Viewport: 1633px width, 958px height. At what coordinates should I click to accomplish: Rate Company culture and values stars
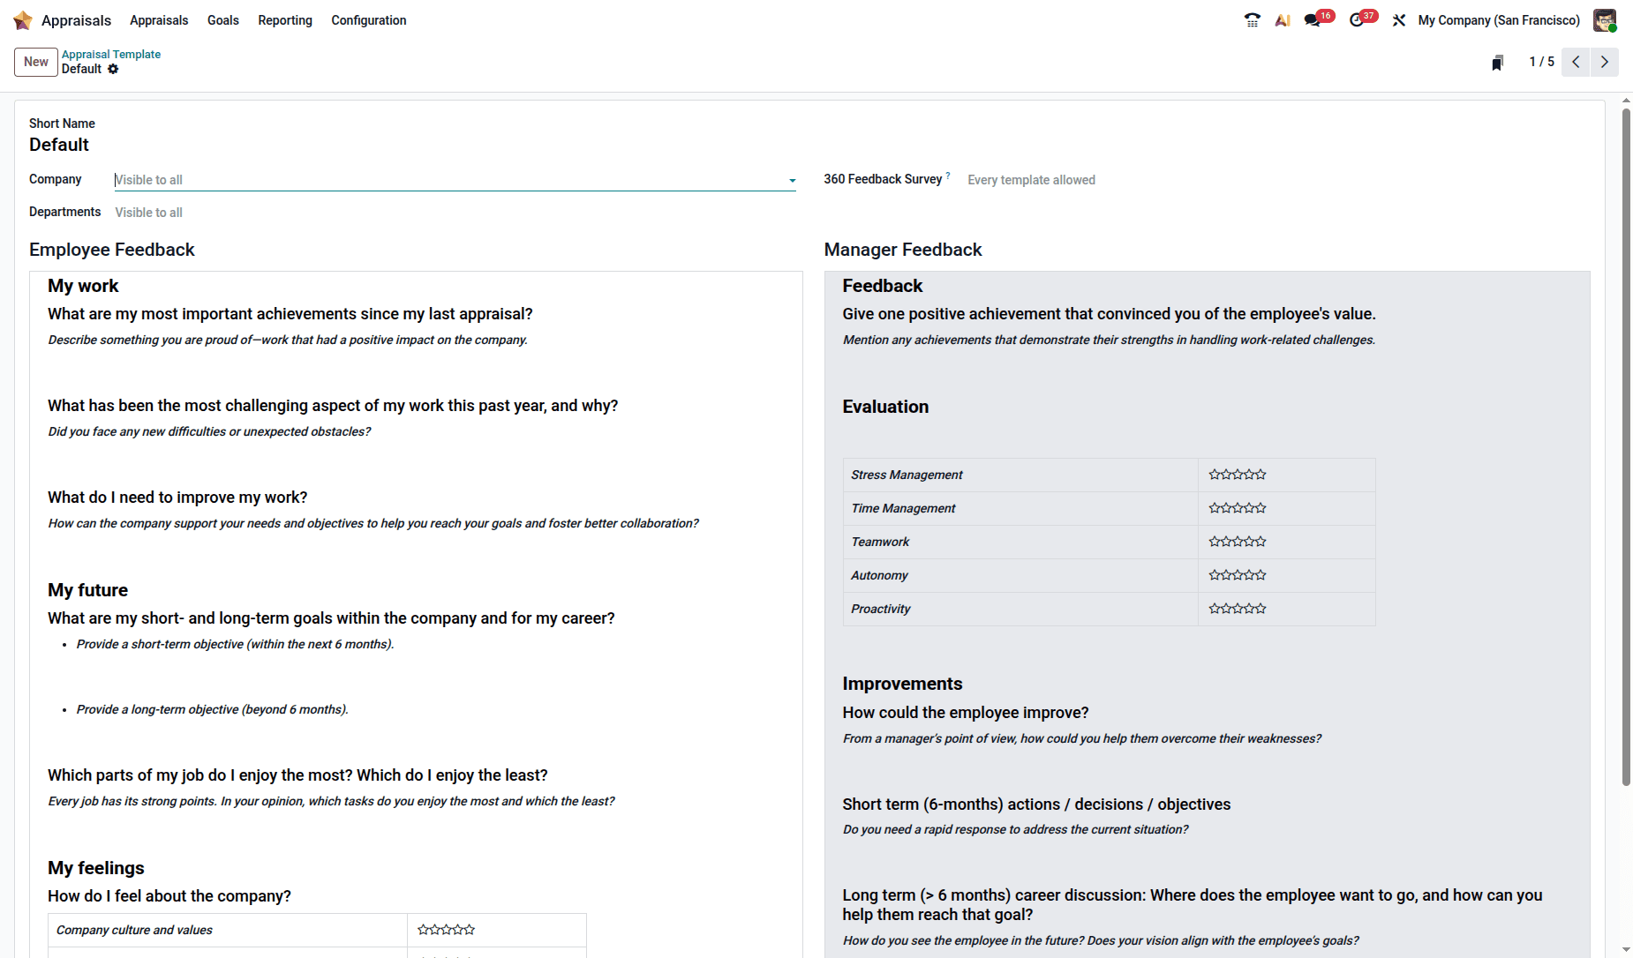446,930
